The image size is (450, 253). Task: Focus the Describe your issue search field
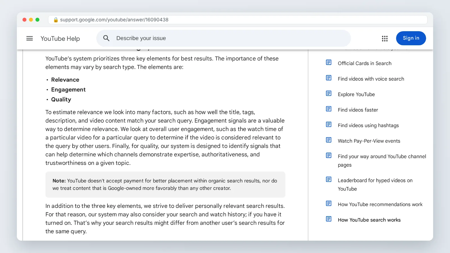click(x=224, y=38)
